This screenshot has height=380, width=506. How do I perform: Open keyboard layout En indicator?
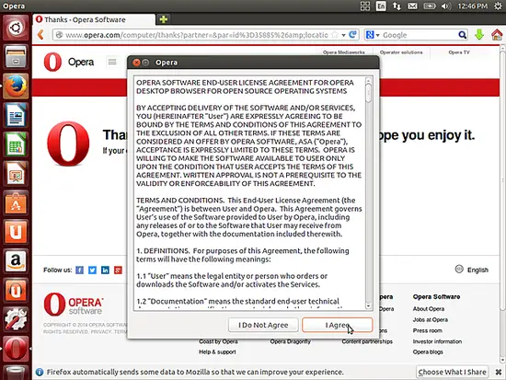pyautogui.click(x=381, y=6)
